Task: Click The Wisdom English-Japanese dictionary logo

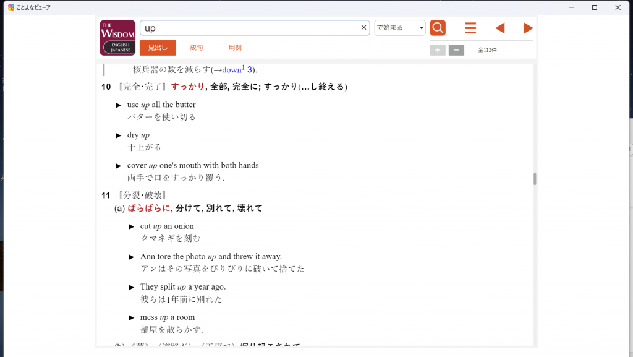Action: tap(117, 38)
